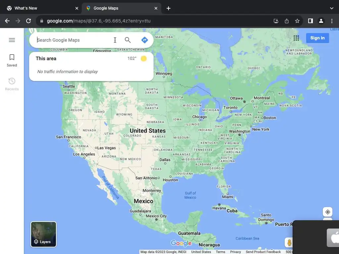Viewport: 339px width, 254px height.
Task: Open Chrome's three-dot menu
Action: (x=332, y=21)
